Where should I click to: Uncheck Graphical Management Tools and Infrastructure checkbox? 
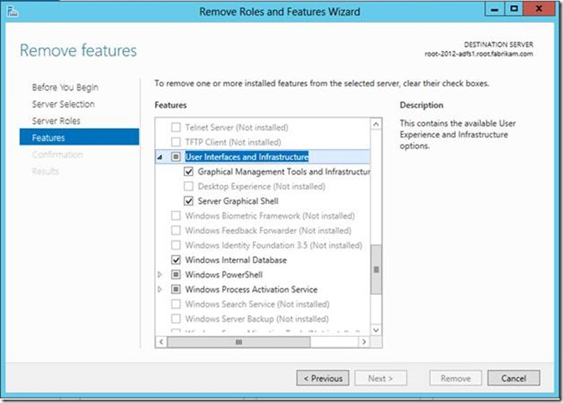coord(189,172)
